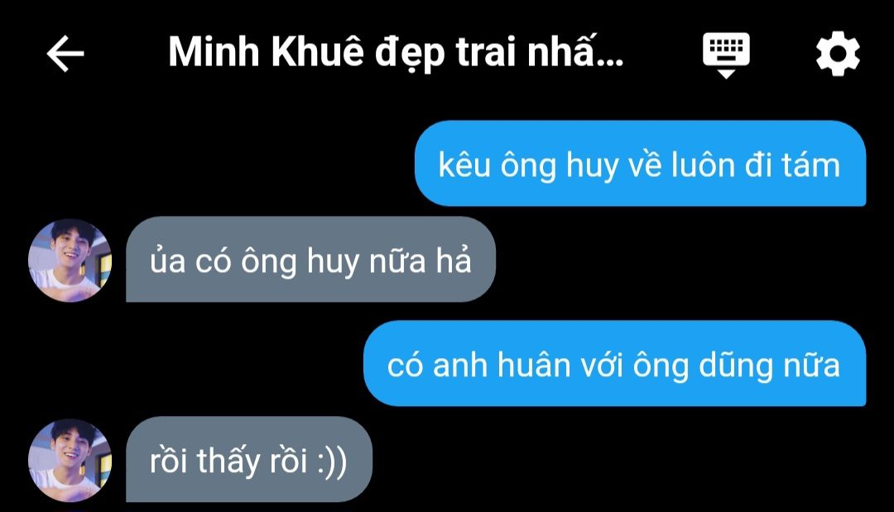Click the small down triangle under the keyboard icon
Viewport: 894px width, 512px height.
pos(726,74)
